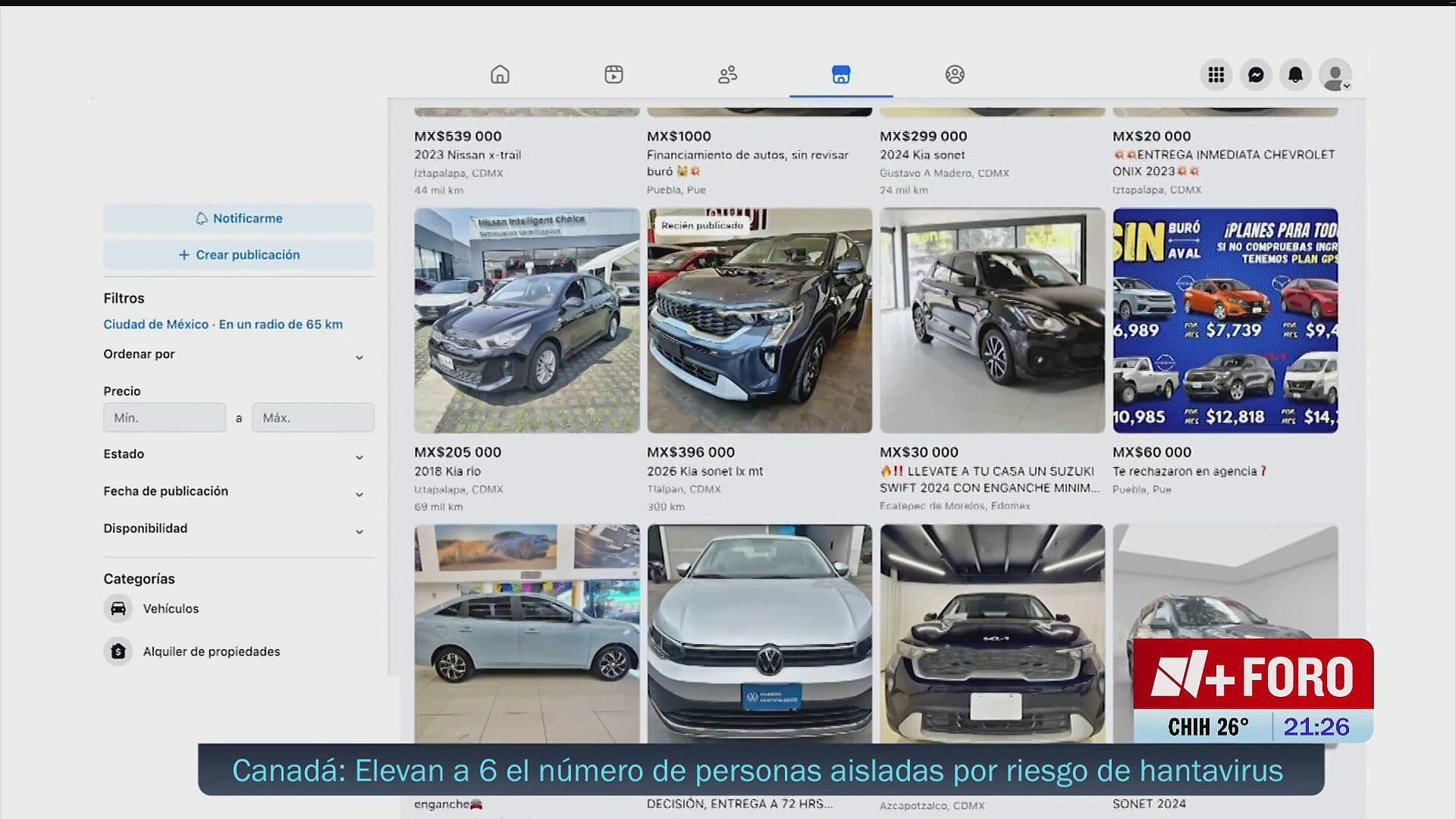This screenshot has height=819, width=1456.
Task: Click the Vehículos car icon
Action: tap(118, 608)
